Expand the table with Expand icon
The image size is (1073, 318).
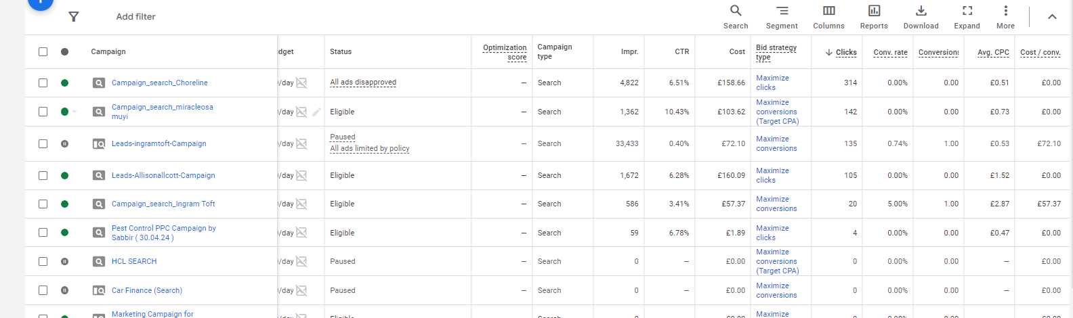tap(967, 11)
